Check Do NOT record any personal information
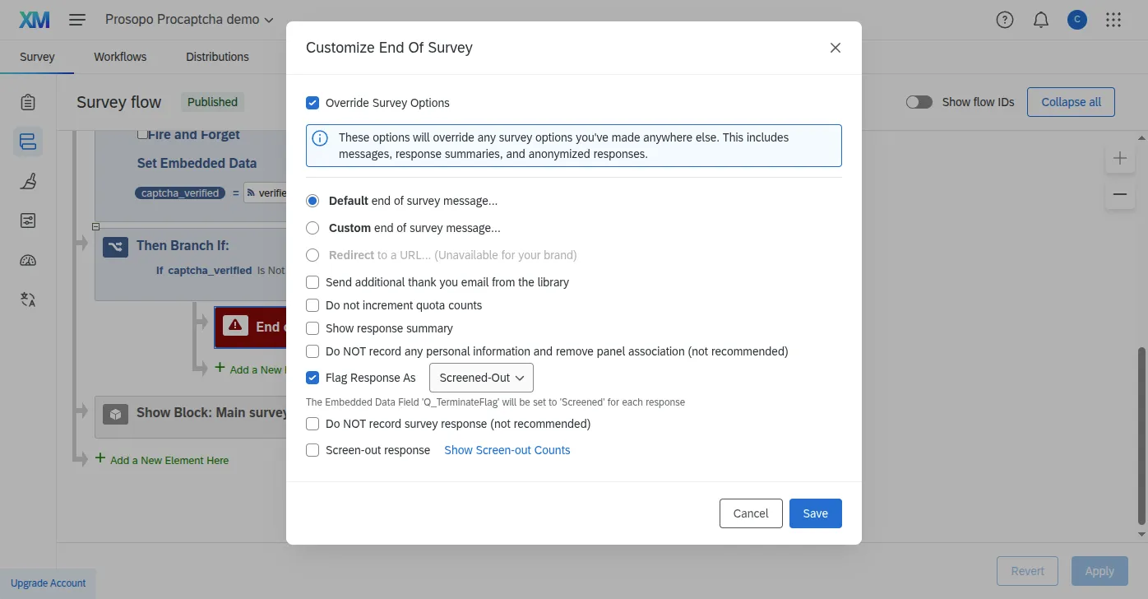The height and width of the screenshot is (599, 1148). (312, 351)
